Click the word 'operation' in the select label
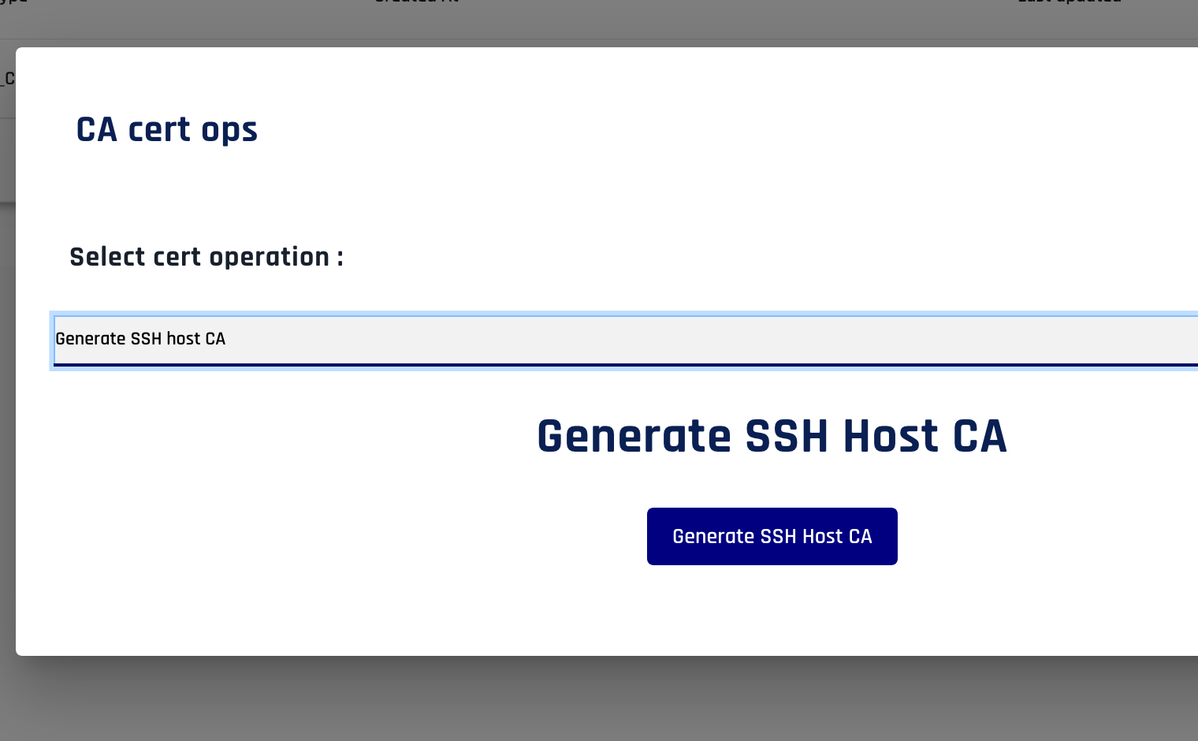The image size is (1198, 741). tap(269, 257)
